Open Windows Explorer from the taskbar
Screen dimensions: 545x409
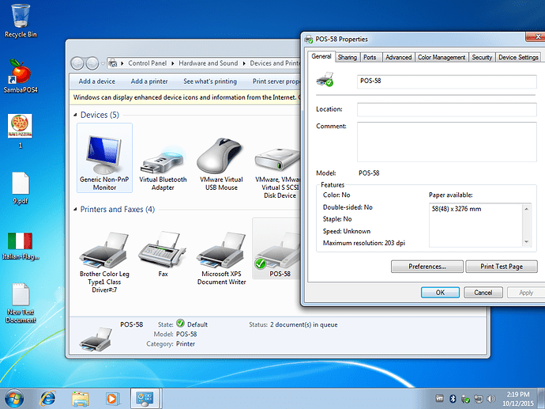click(x=81, y=399)
